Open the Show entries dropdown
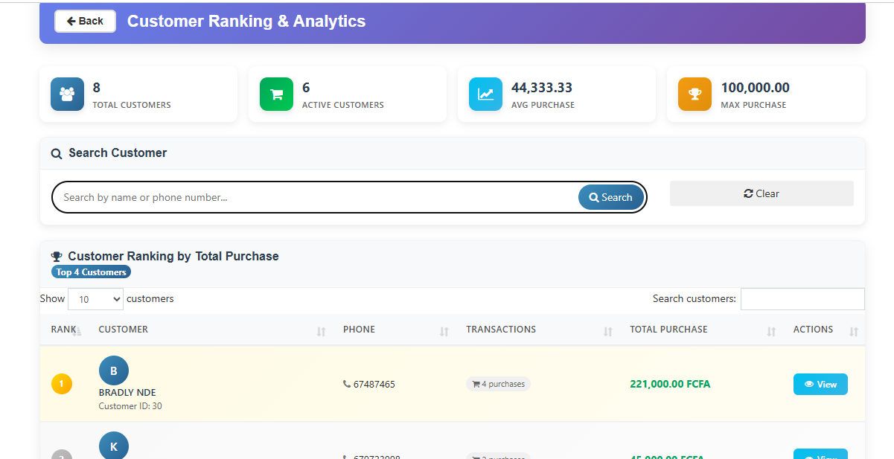 [95, 298]
